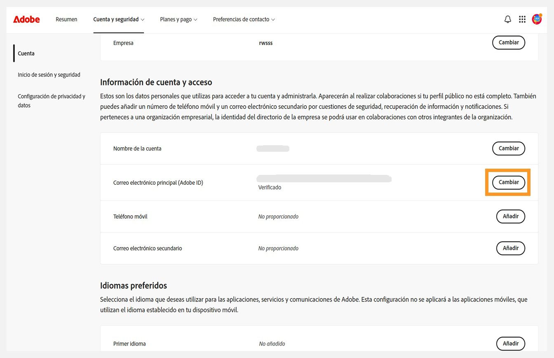Click Cambiar for Nombre de la cuenta
The width and height of the screenshot is (554, 358).
[508, 148]
